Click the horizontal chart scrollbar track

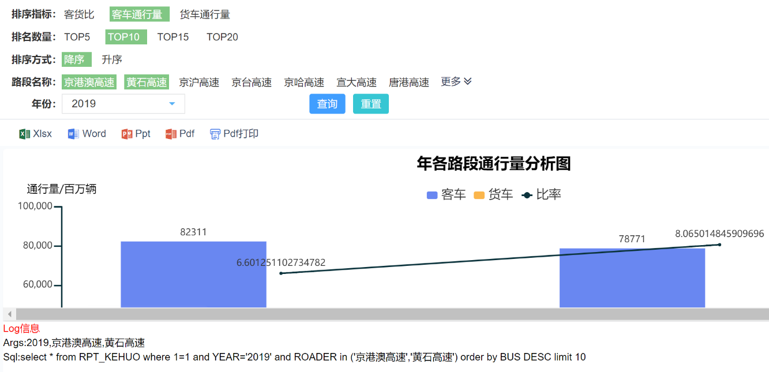pyautogui.click(x=392, y=314)
